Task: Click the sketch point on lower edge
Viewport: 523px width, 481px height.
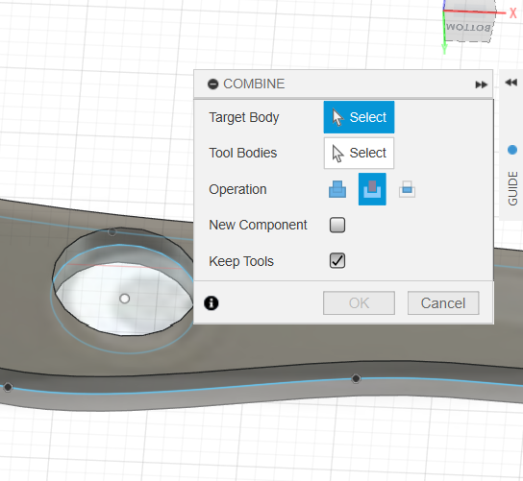Action: coord(356,378)
